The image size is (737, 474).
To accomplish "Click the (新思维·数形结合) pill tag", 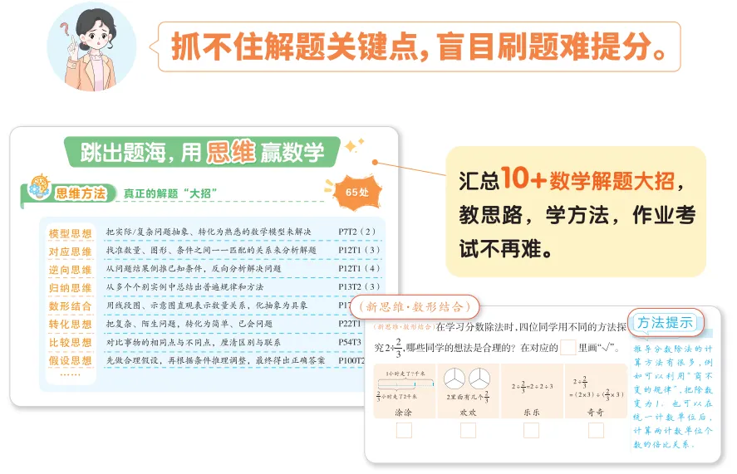I will [x=415, y=307].
